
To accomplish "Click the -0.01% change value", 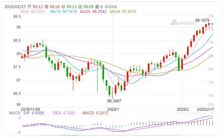I will 111,7.
